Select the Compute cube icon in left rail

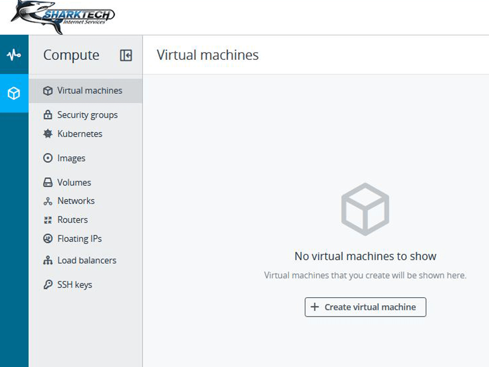click(14, 93)
